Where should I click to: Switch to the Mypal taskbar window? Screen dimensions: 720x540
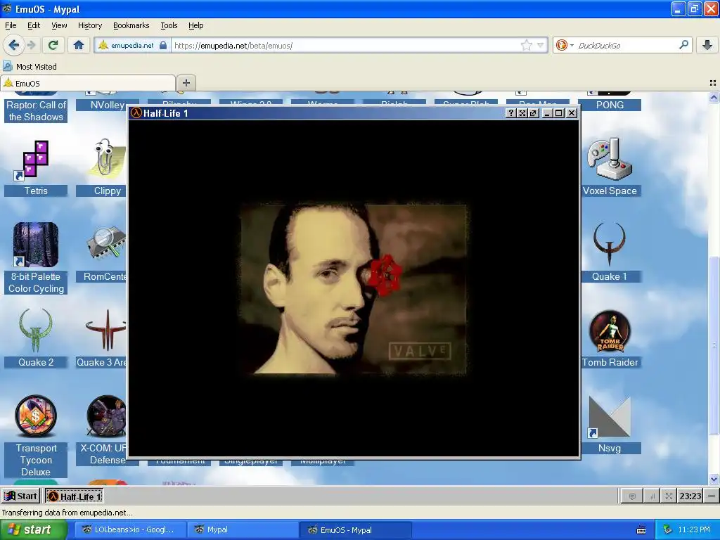pos(243,530)
